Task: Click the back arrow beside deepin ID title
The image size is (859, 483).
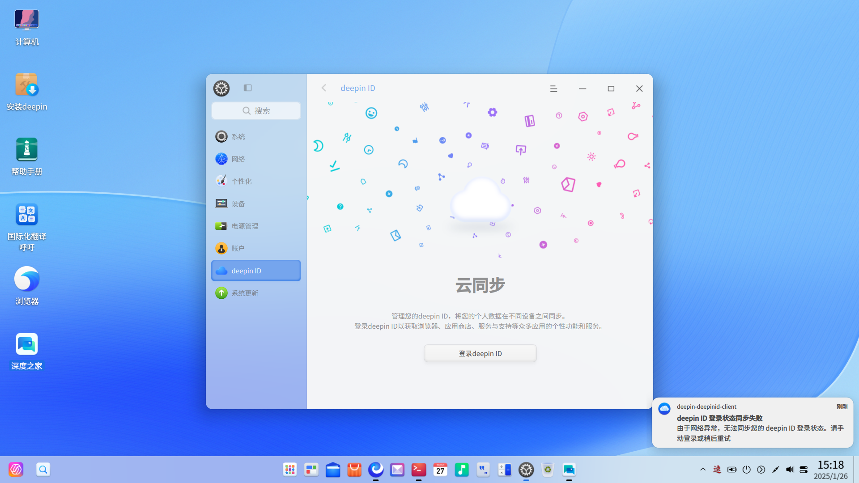Action: 323,88
